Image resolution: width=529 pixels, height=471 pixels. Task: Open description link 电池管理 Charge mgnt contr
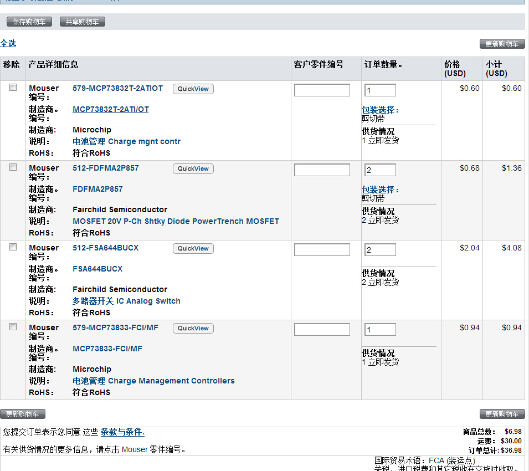(127, 141)
